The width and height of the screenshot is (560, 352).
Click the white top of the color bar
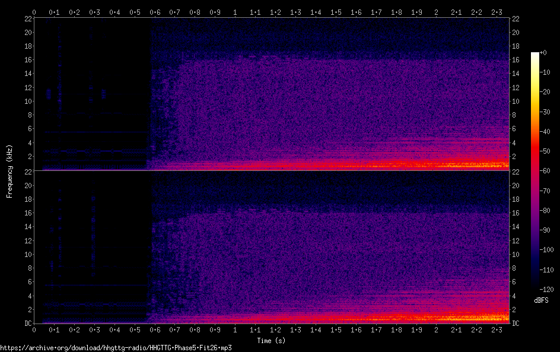535,55
